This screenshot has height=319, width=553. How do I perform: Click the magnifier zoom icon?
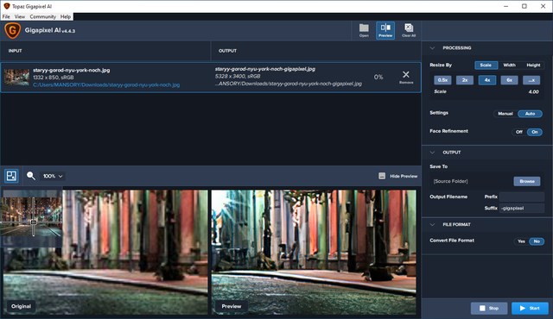[31, 176]
